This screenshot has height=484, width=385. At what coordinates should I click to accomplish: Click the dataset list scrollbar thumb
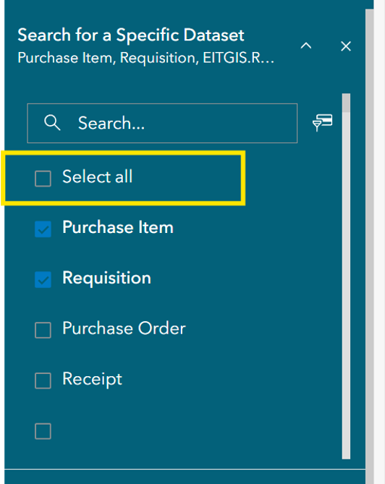click(346, 103)
